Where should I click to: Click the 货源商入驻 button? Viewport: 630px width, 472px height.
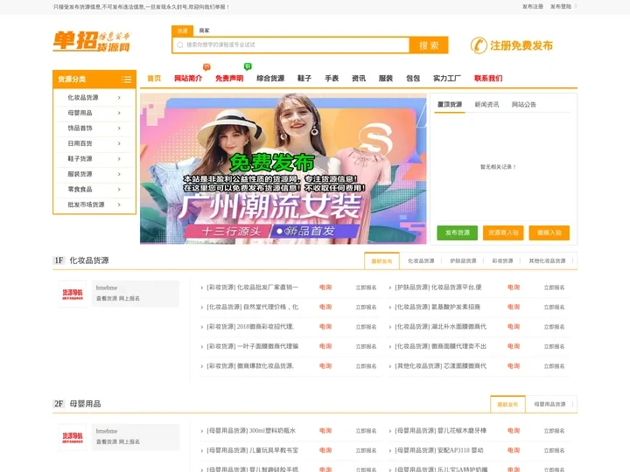pos(503,233)
